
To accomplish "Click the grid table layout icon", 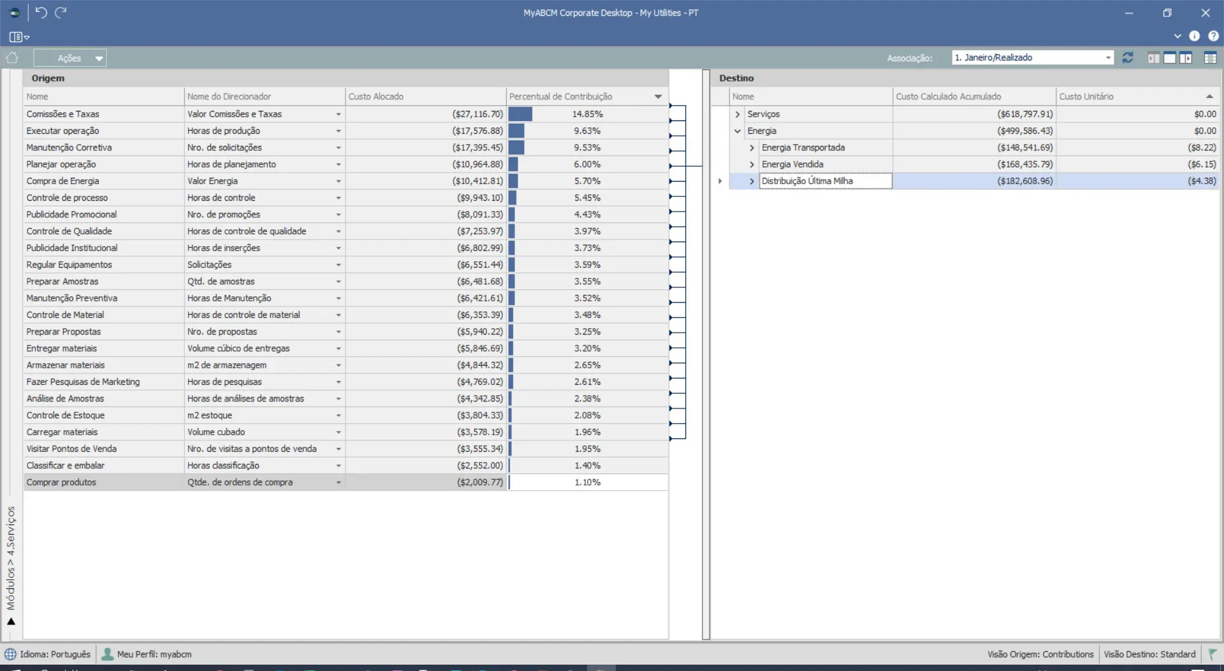I will click(x=1210, y=58).
